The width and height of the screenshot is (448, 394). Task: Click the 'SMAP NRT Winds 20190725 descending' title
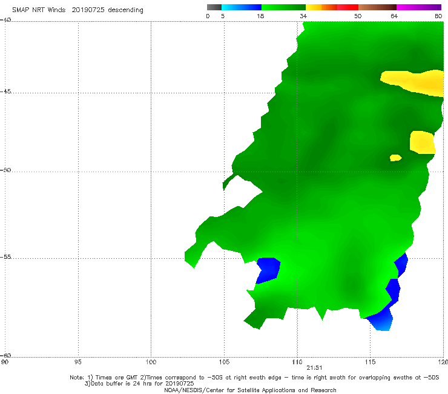[x=77, y=10]
